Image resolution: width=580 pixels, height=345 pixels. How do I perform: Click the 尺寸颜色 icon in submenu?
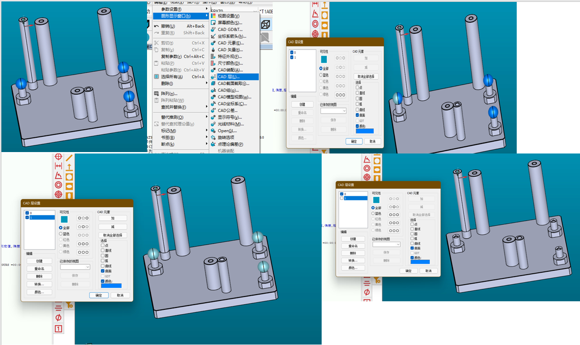213,63
